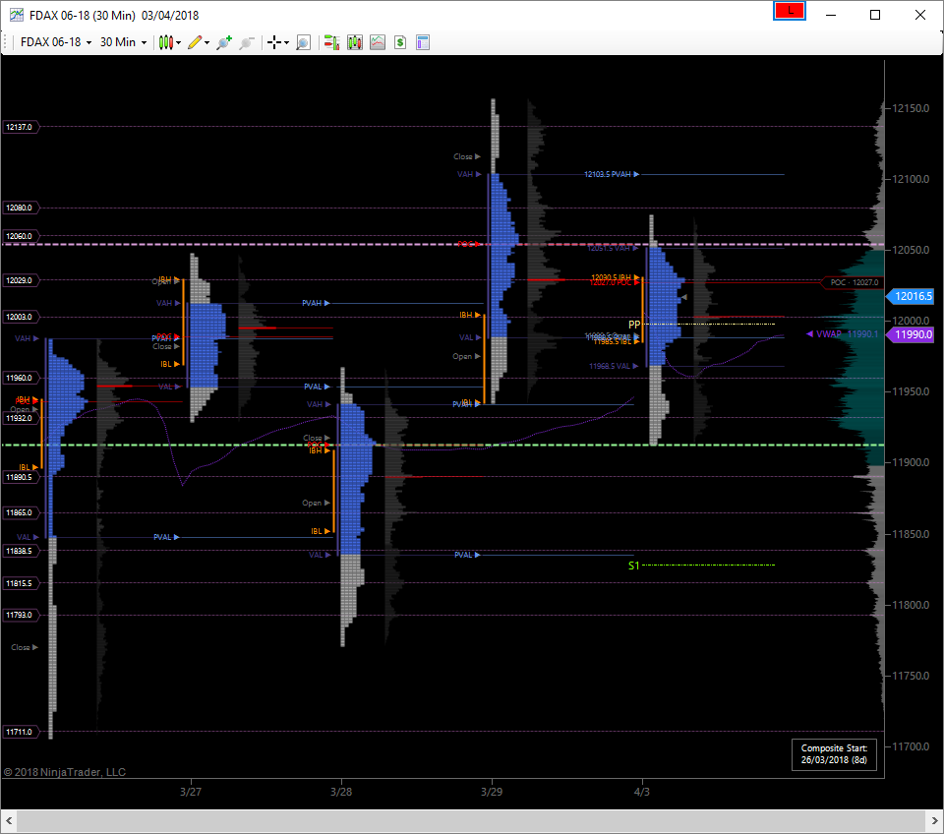
Task: Click the 11793.0 price level label
Action: coord(21,615)
